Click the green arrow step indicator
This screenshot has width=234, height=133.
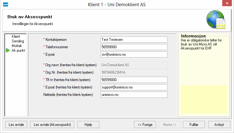pyautogui.click(x=8, y=50)
